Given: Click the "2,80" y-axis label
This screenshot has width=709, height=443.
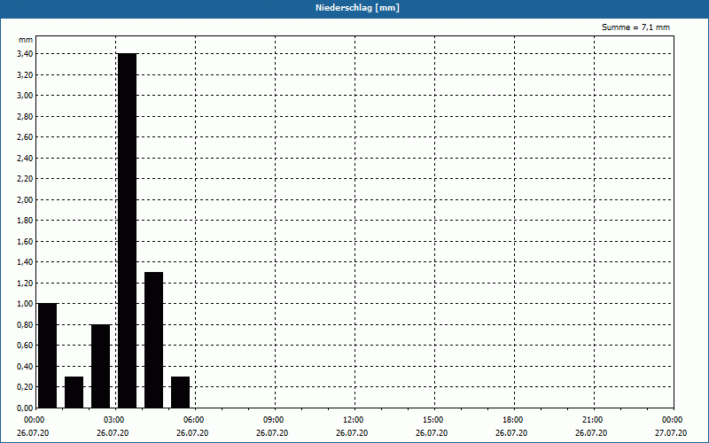Looking at the screenshot, I should (x=25, y=116).
